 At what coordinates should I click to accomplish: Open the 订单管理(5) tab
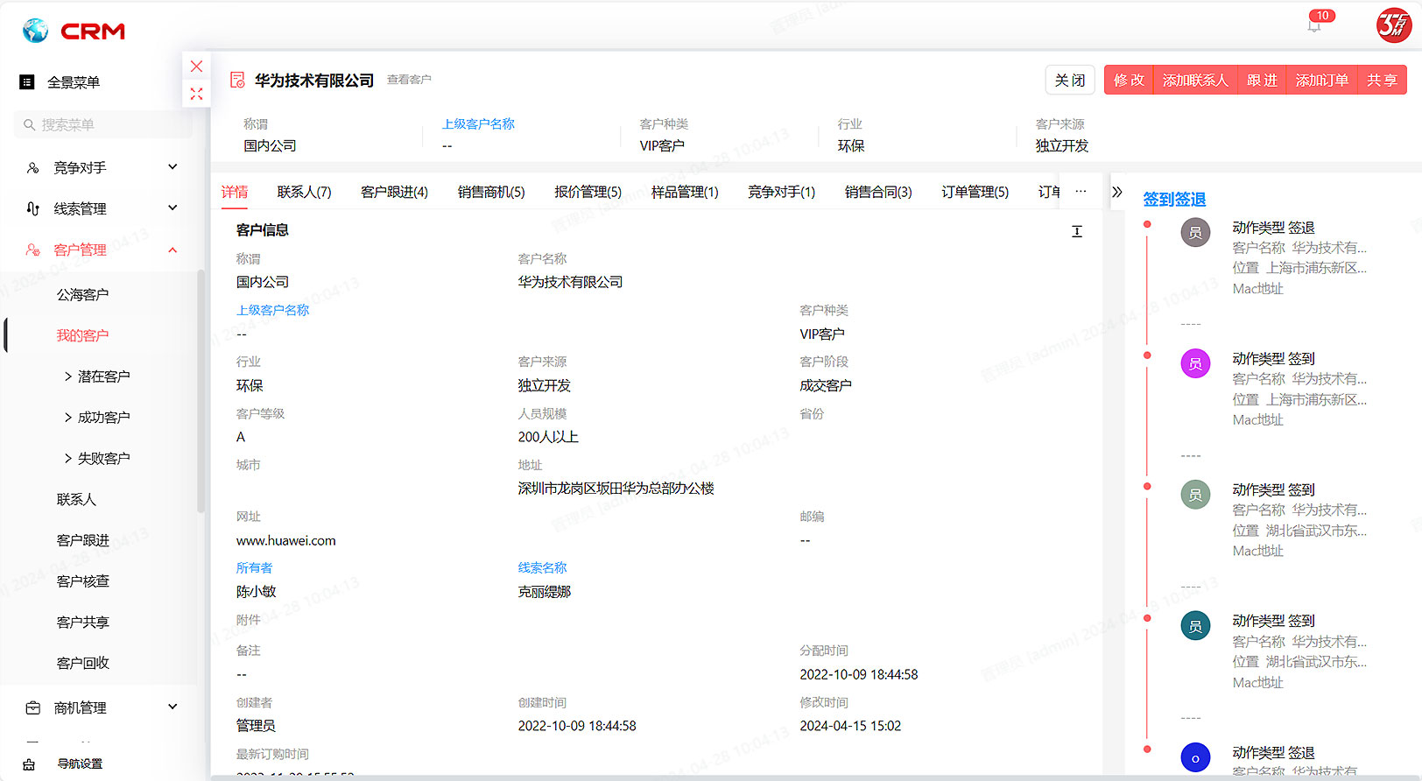point(975,192)
